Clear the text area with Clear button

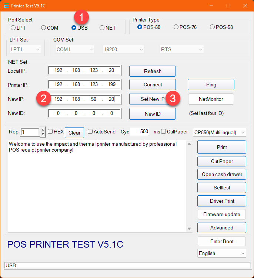[x=74, y=133]
